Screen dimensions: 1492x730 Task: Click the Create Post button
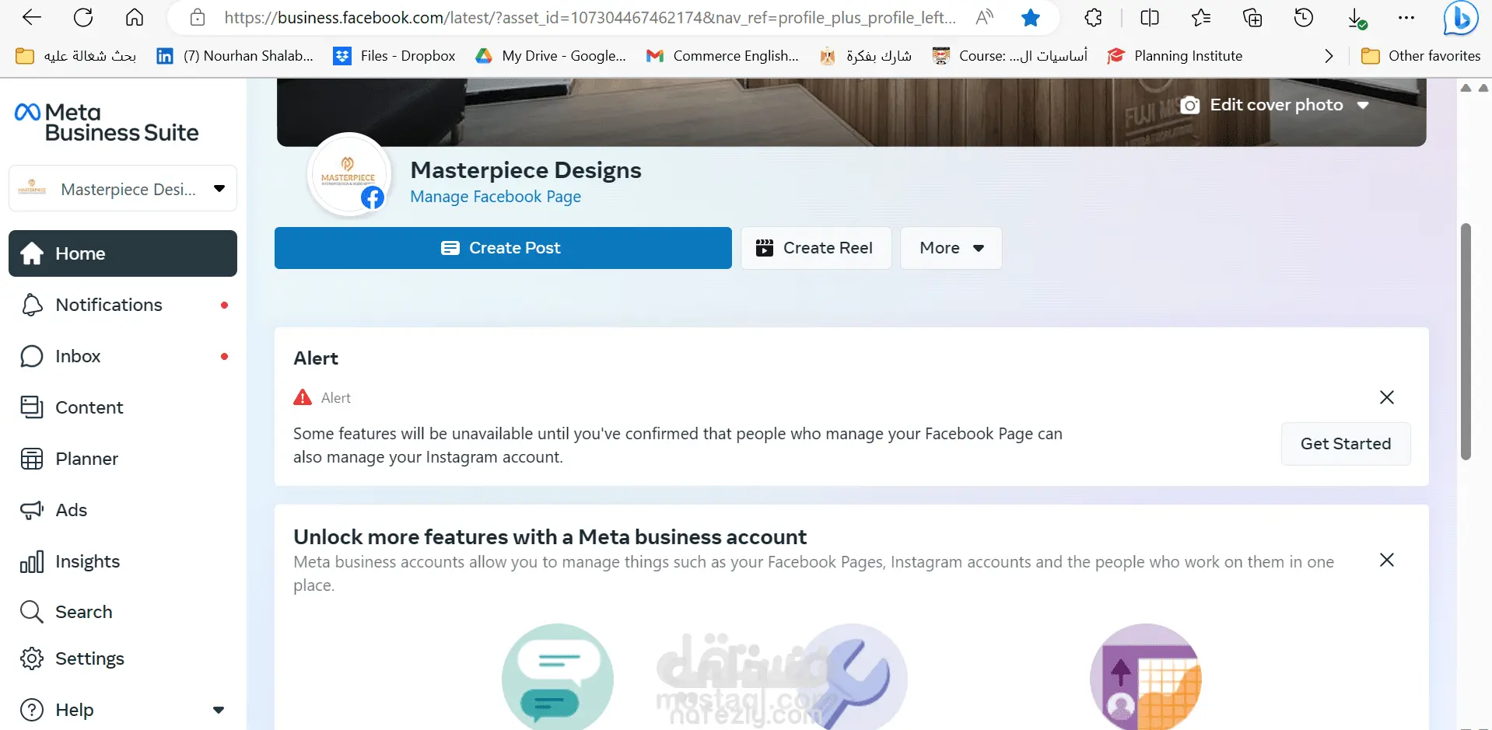503,248
